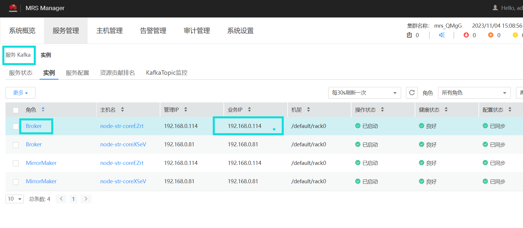
Task: Click 已同步 icon for node-str-coreEZrt Broker
Action: pos(485,126)
